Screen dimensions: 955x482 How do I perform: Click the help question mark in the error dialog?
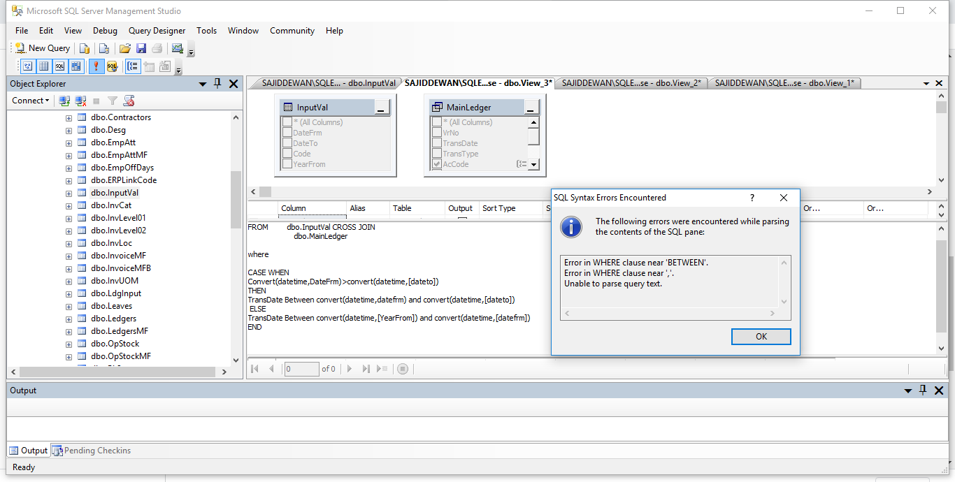[x=752, y=198]
